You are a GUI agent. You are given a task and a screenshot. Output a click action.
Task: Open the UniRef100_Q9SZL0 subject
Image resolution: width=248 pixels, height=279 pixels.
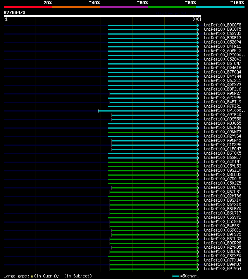click(222, 170)
